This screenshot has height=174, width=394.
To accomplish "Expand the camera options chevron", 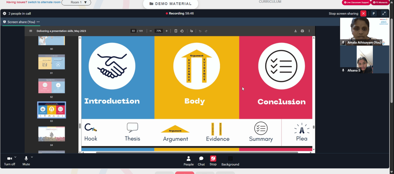I will [15, 157].
